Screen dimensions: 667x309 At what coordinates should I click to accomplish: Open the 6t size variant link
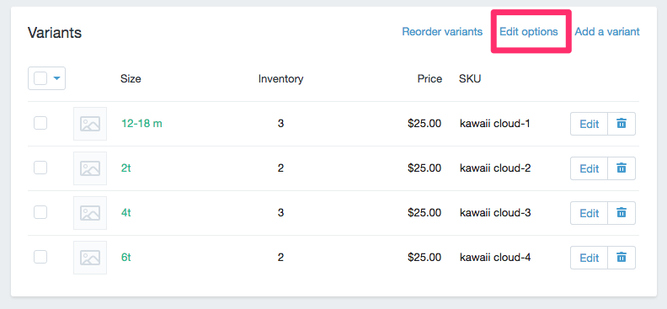click(x=126, y=258)
